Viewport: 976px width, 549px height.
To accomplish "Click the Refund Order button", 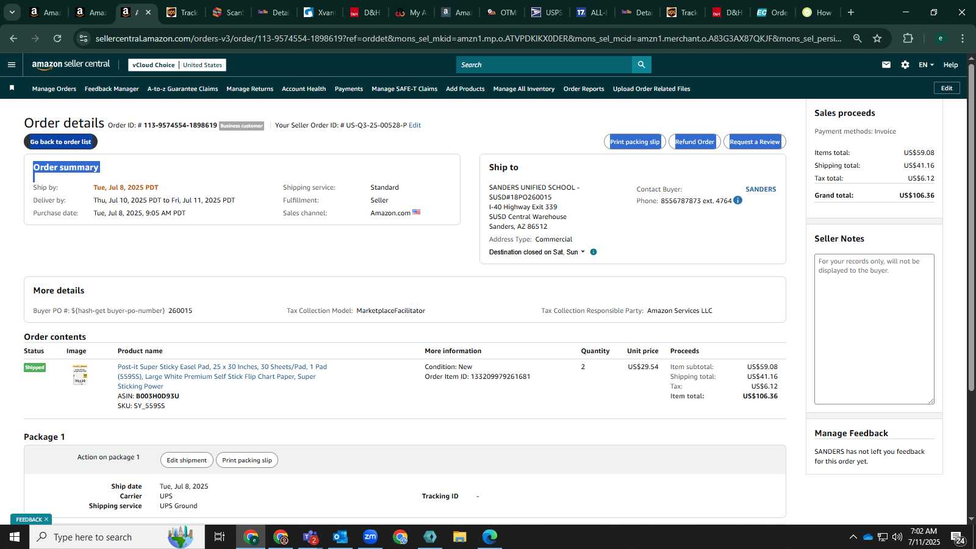I will 695,142.
